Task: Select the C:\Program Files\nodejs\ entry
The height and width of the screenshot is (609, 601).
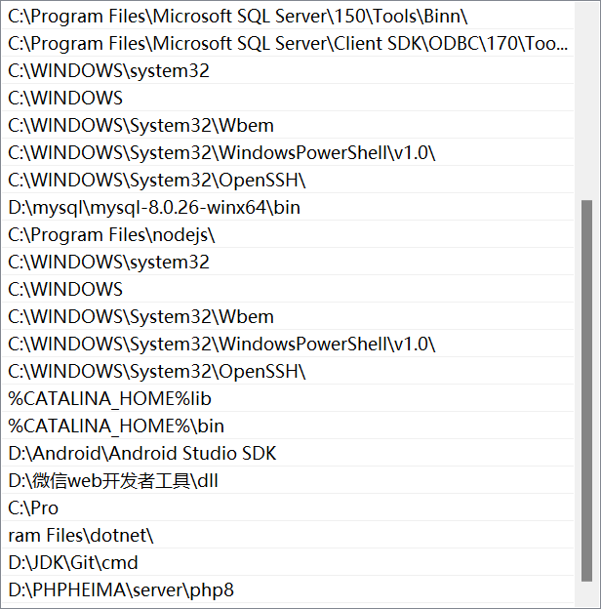Action: coord(288,234)
